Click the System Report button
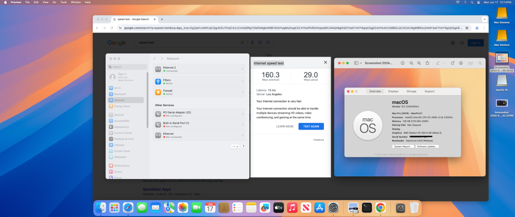This screenshot has height=217, width=515. (x=403, y=147)
